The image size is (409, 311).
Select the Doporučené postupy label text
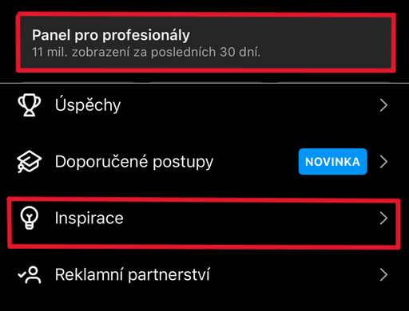click(134, 162)
